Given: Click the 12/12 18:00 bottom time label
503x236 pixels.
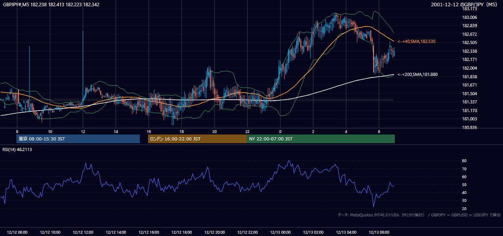Looking at the screenshot, I should click(182, 232).
